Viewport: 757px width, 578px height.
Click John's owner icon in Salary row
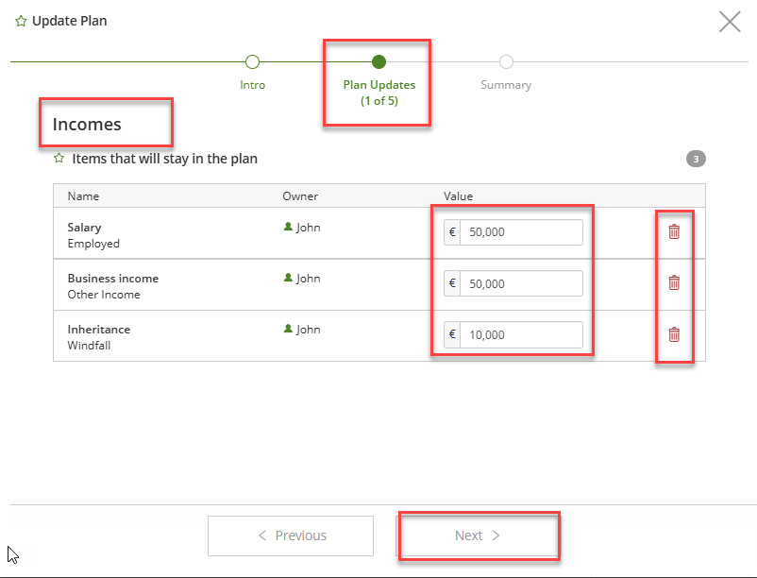[x=288, y=227]
